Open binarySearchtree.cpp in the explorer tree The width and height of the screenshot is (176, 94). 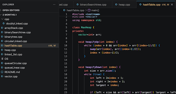18,32
